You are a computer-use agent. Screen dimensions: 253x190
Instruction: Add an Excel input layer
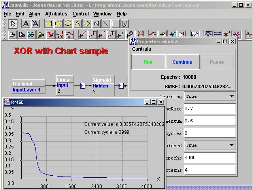(x=31, y=34)
